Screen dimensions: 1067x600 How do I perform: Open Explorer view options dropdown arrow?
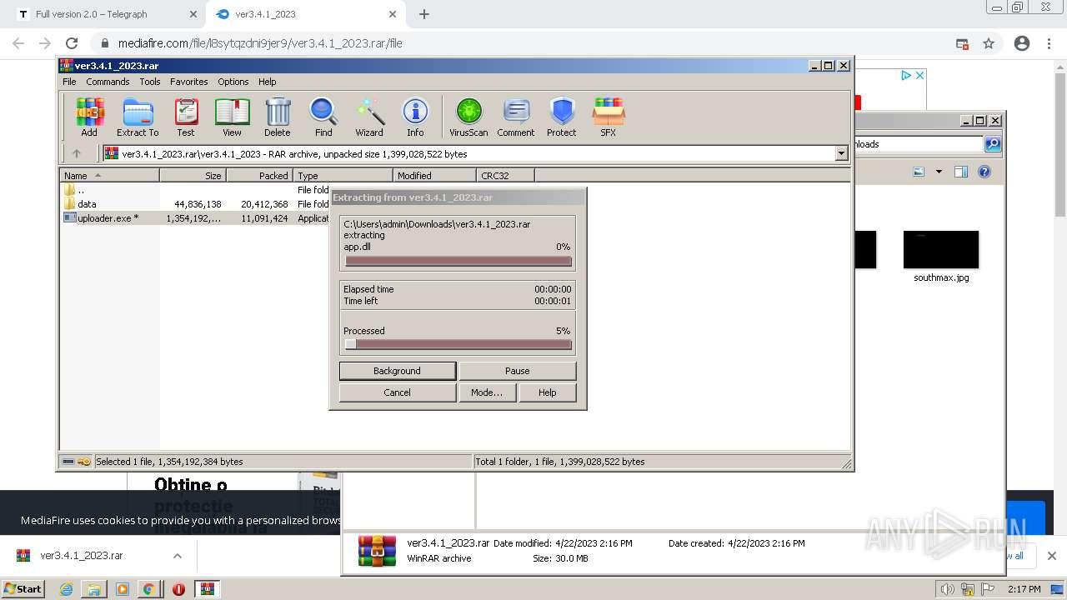tap(939, 172)
